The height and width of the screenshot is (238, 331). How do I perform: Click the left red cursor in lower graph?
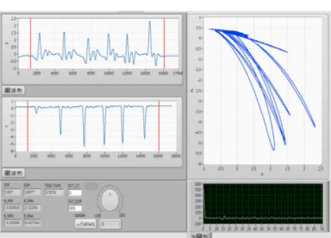tap(27, 126)
